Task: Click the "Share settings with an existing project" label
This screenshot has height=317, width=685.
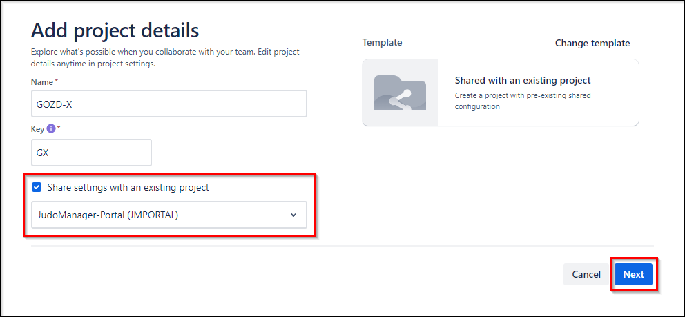Action: [x=128, y=188]
